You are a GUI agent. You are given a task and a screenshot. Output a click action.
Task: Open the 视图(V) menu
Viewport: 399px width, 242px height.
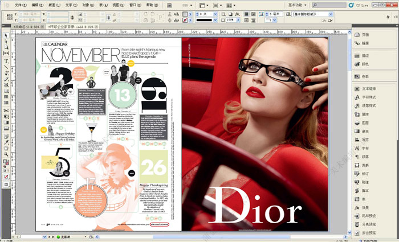coord(119,5)
